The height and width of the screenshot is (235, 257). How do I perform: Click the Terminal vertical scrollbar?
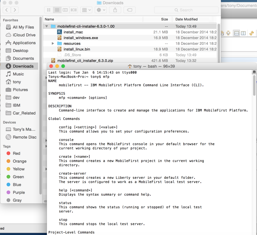pos(254,86)
